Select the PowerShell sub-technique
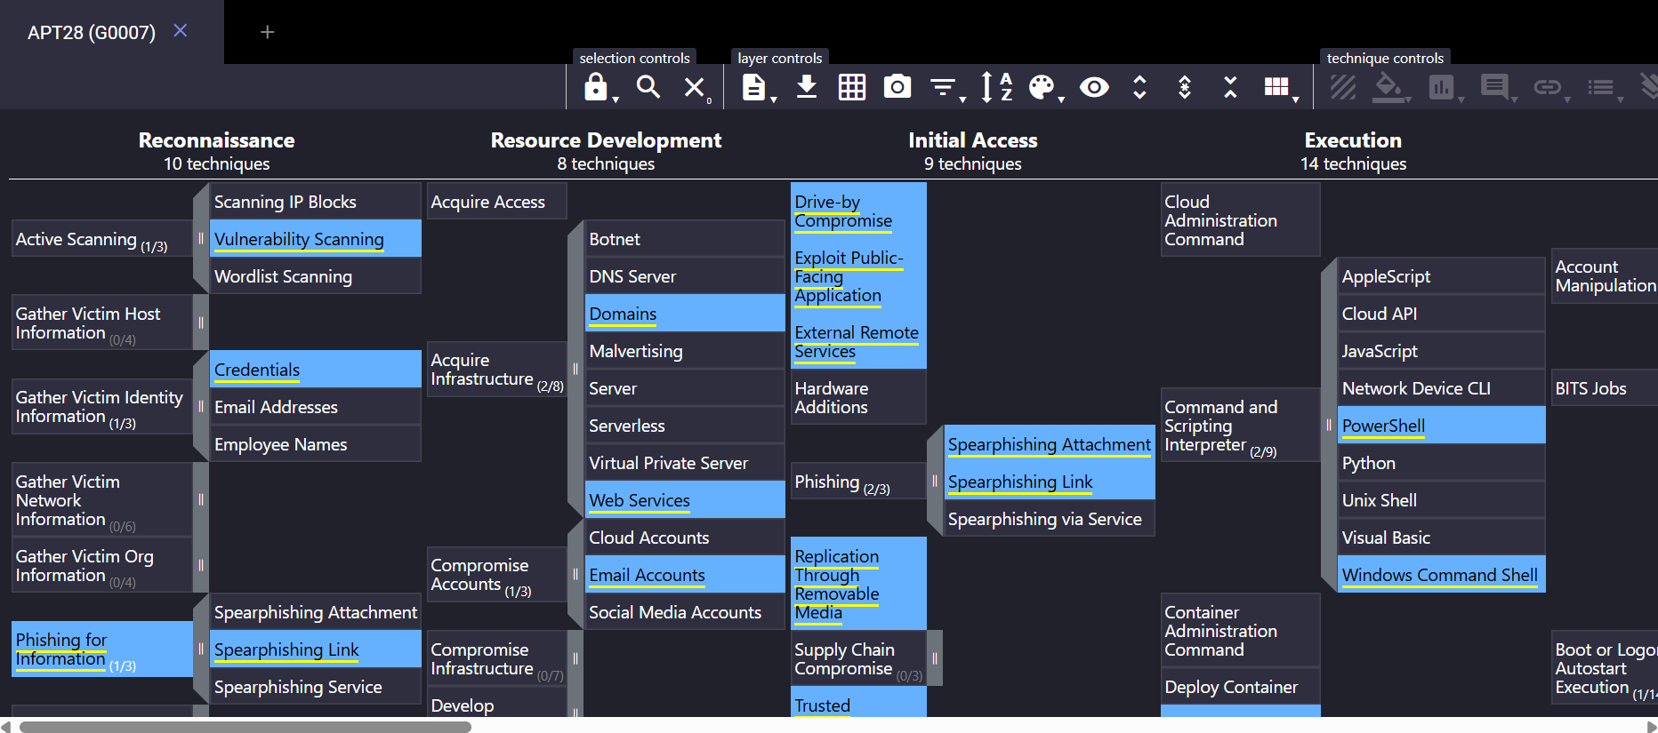This screenshot has height=733, width=1658. pyautogui.click(x=1442, y=426)
